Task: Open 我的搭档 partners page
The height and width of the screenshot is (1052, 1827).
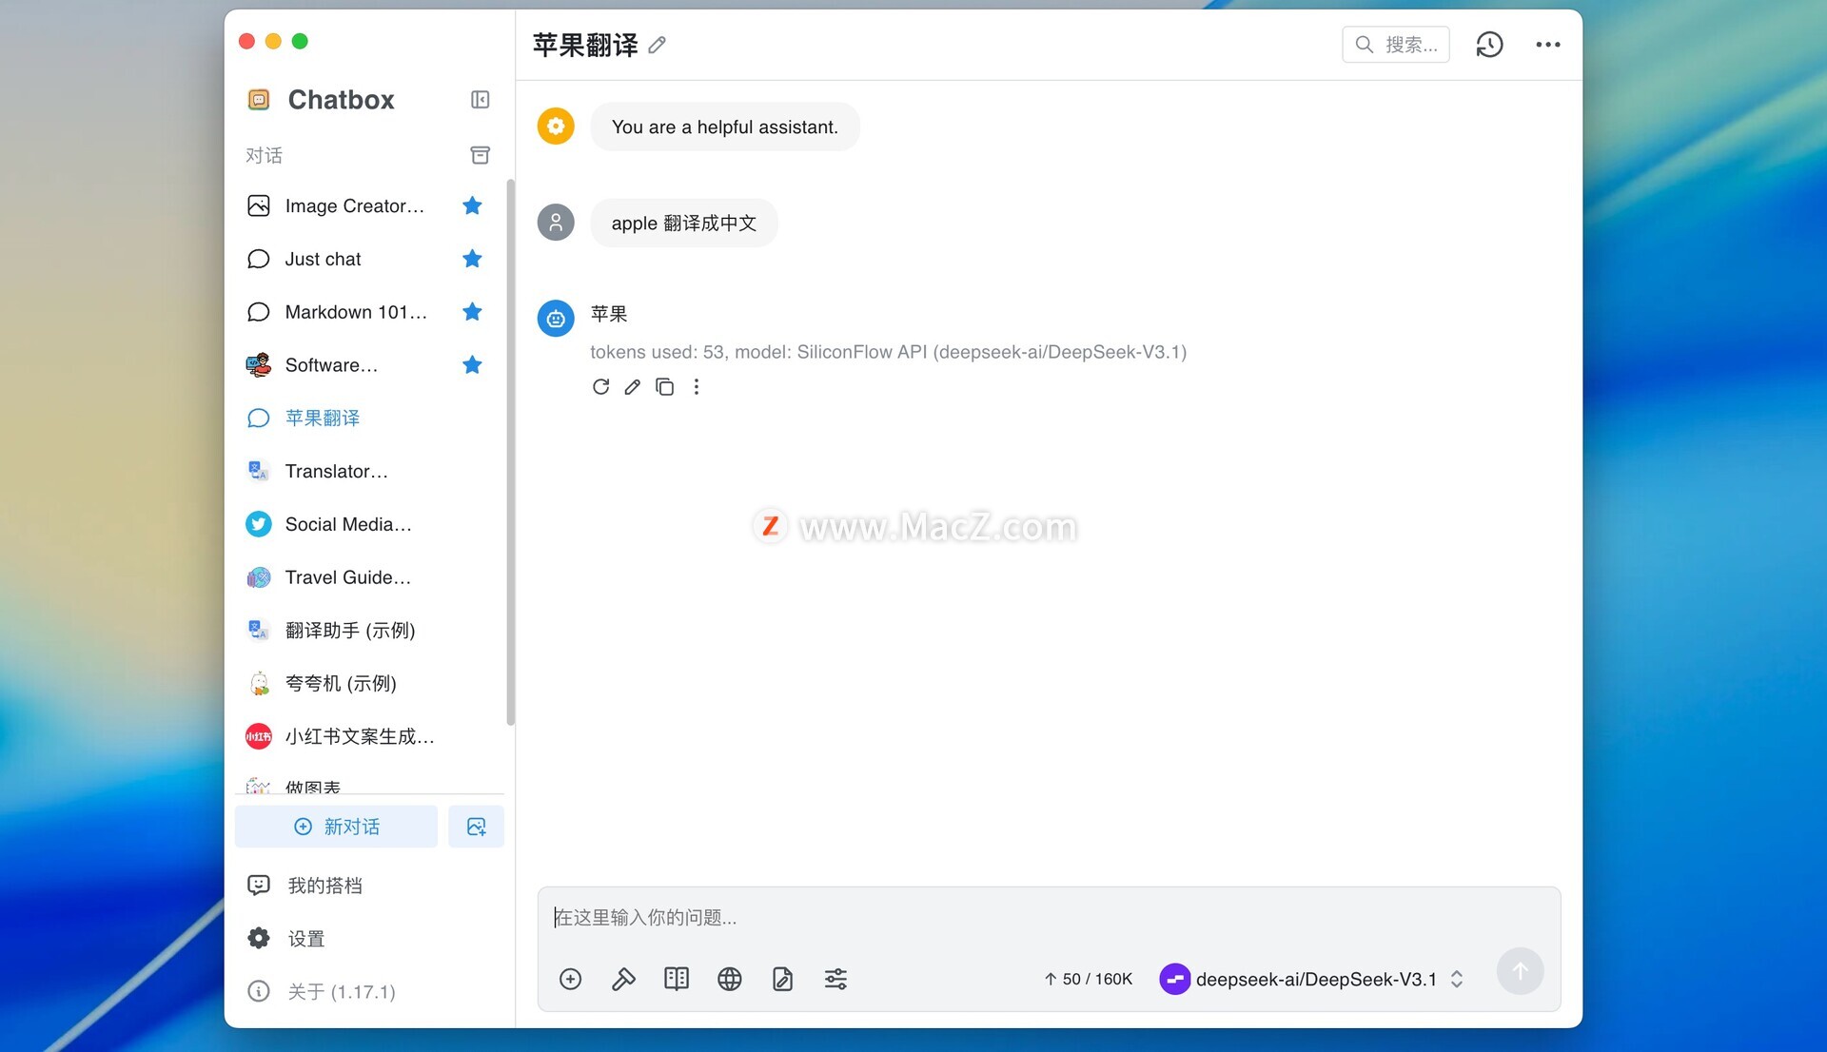Action: (324, 886)
